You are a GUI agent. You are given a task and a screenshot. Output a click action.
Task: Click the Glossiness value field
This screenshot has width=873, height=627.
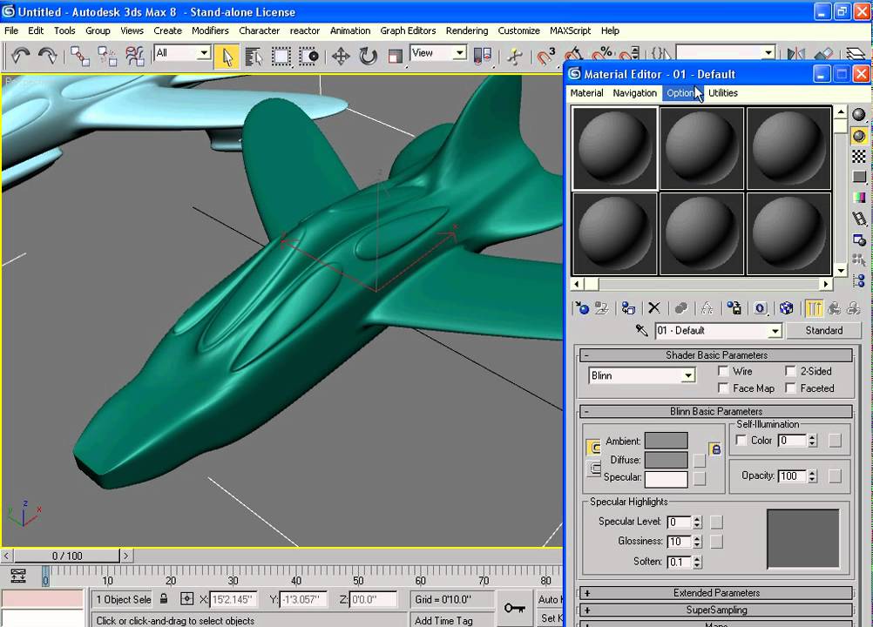click(x=680, y=542)
